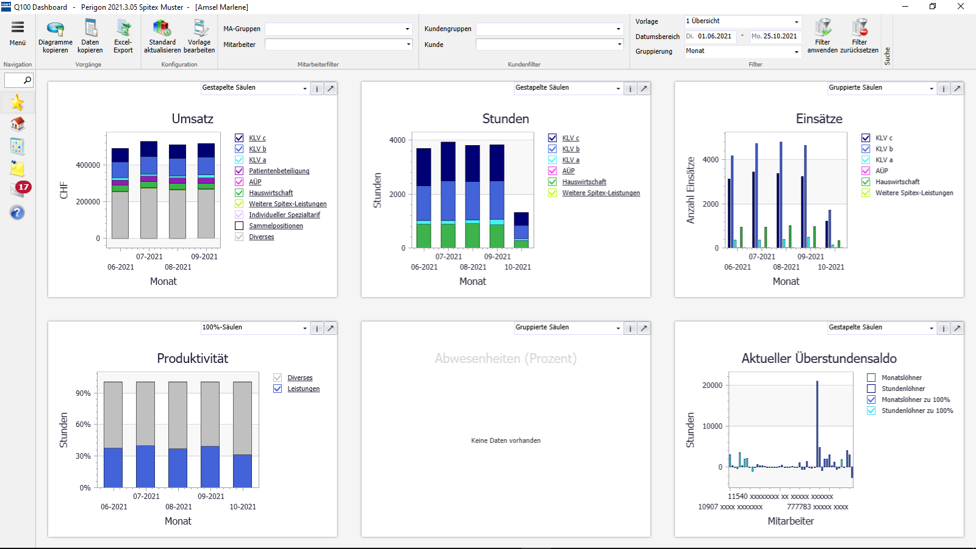
Task: Toggle Monatslöhner zu 100% in Überstundensaldo legend
Action: click(871, 400)
